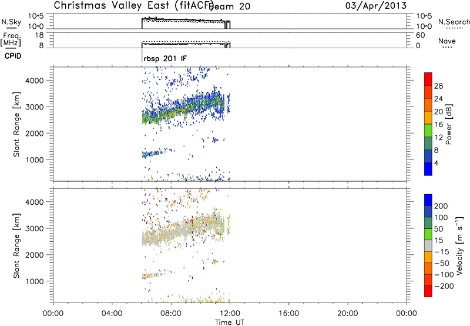Viewport: 470px width, 326px height.
Task: Click the 3000 tick of power panel
Action: (x=35, y=107)
